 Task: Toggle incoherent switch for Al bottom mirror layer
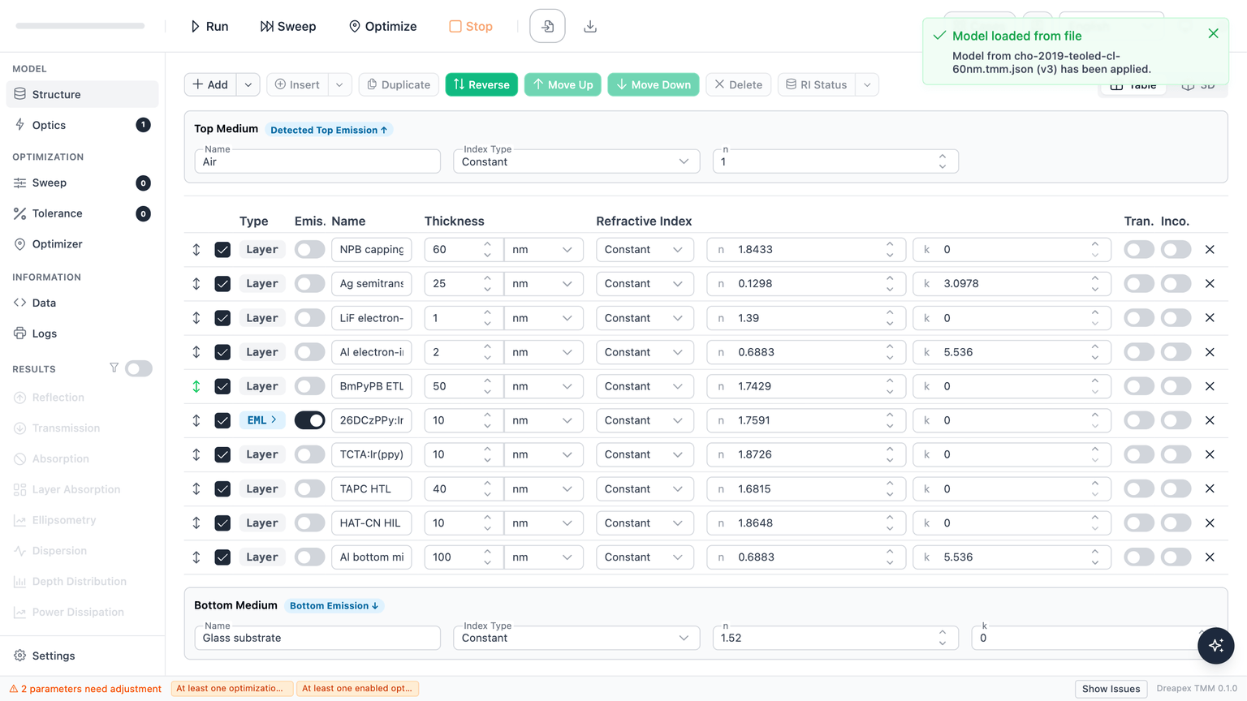tap(1176, 557)
